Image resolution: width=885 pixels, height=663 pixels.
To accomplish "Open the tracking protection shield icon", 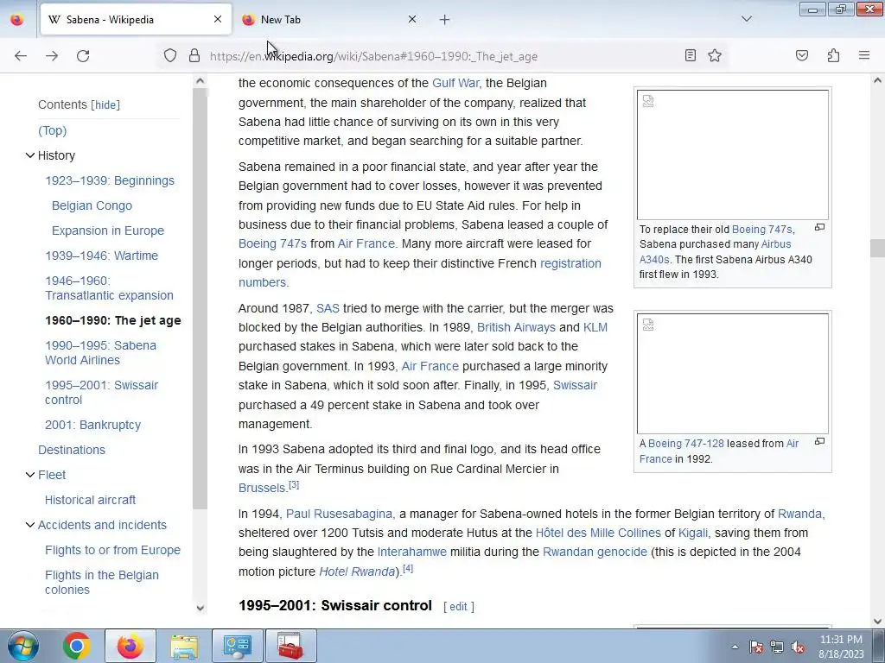I will (170, 55).
